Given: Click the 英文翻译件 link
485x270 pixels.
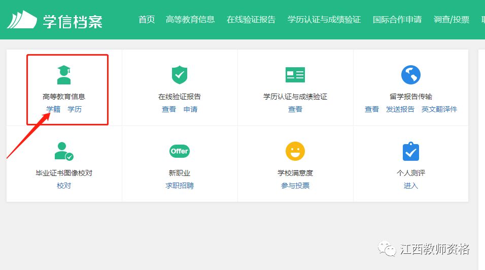Looking at the screenshot, I should click(439, 109).
